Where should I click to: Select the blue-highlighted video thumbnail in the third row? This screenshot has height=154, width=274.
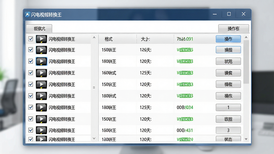[x=41, y=61]
